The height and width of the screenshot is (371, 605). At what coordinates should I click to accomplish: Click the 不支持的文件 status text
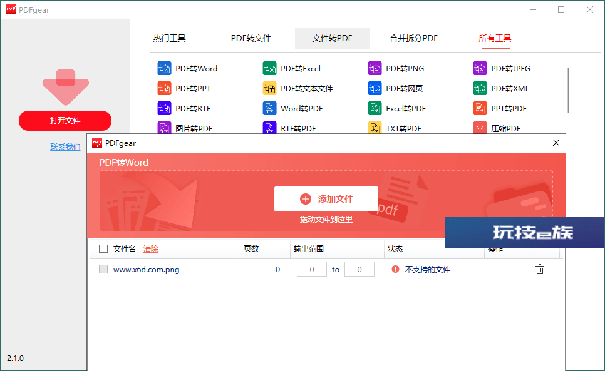[428, 269]
